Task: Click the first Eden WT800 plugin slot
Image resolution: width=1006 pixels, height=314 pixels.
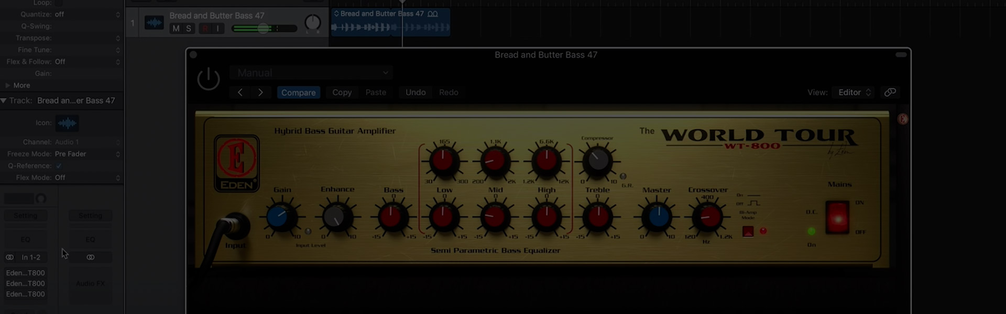Action: coord(25,273)
